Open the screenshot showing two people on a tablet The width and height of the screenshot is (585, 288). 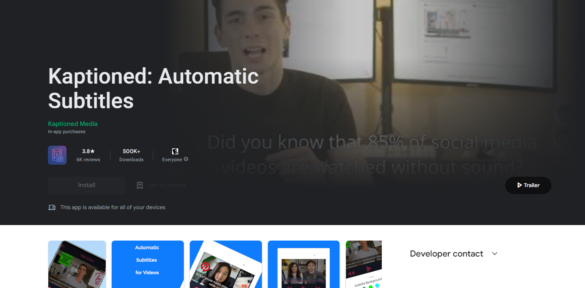(304, 264)
